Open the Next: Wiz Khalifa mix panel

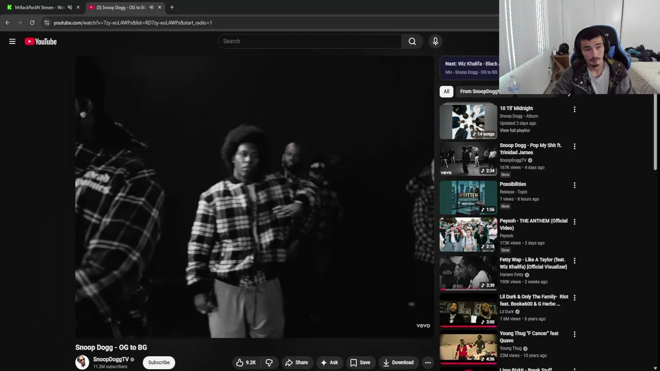(469, 68)
